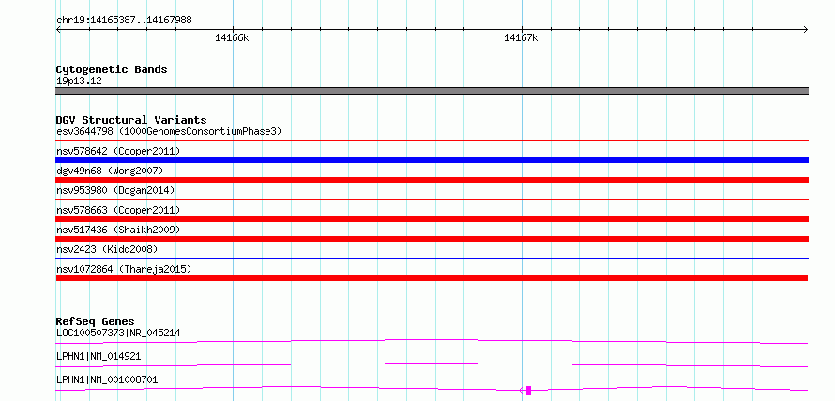Viewport: 835px width, 401px height.
Task: Select the RefSeq Genes track heading
Action: [x=96, y=321]
